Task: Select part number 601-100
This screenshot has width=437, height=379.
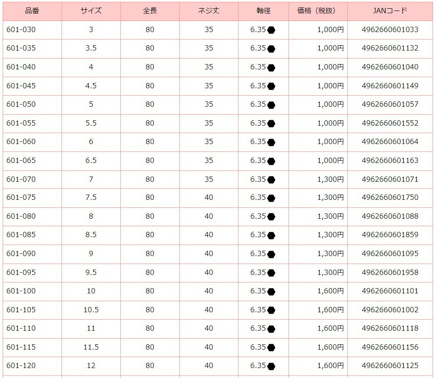Action: click(x=21, y=291)
